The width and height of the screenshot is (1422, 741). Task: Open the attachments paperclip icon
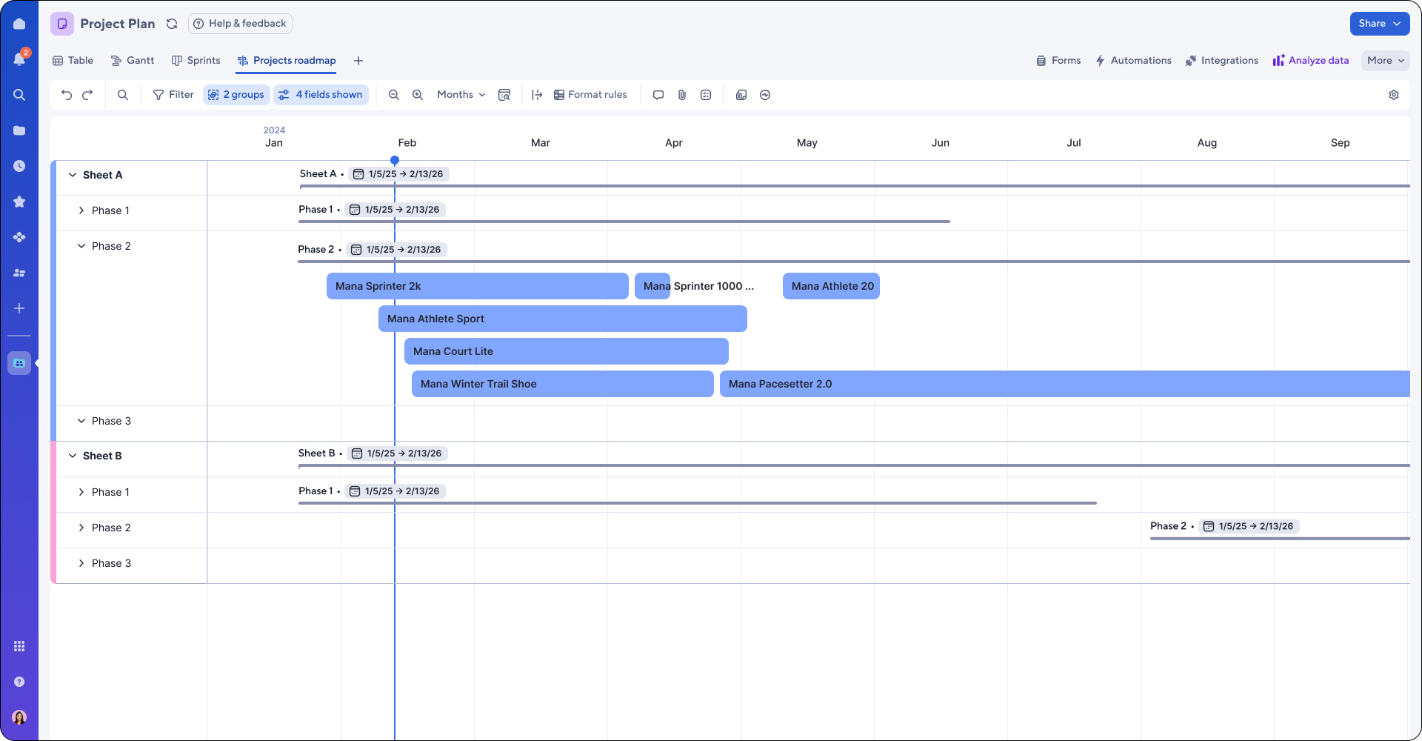(x=682, y=95)
